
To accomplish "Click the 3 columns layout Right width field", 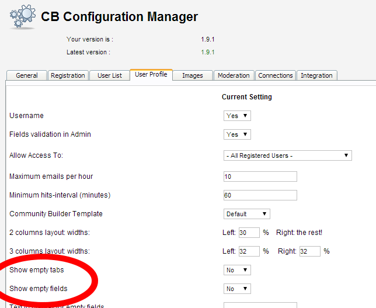I will (x=310, y=251).
